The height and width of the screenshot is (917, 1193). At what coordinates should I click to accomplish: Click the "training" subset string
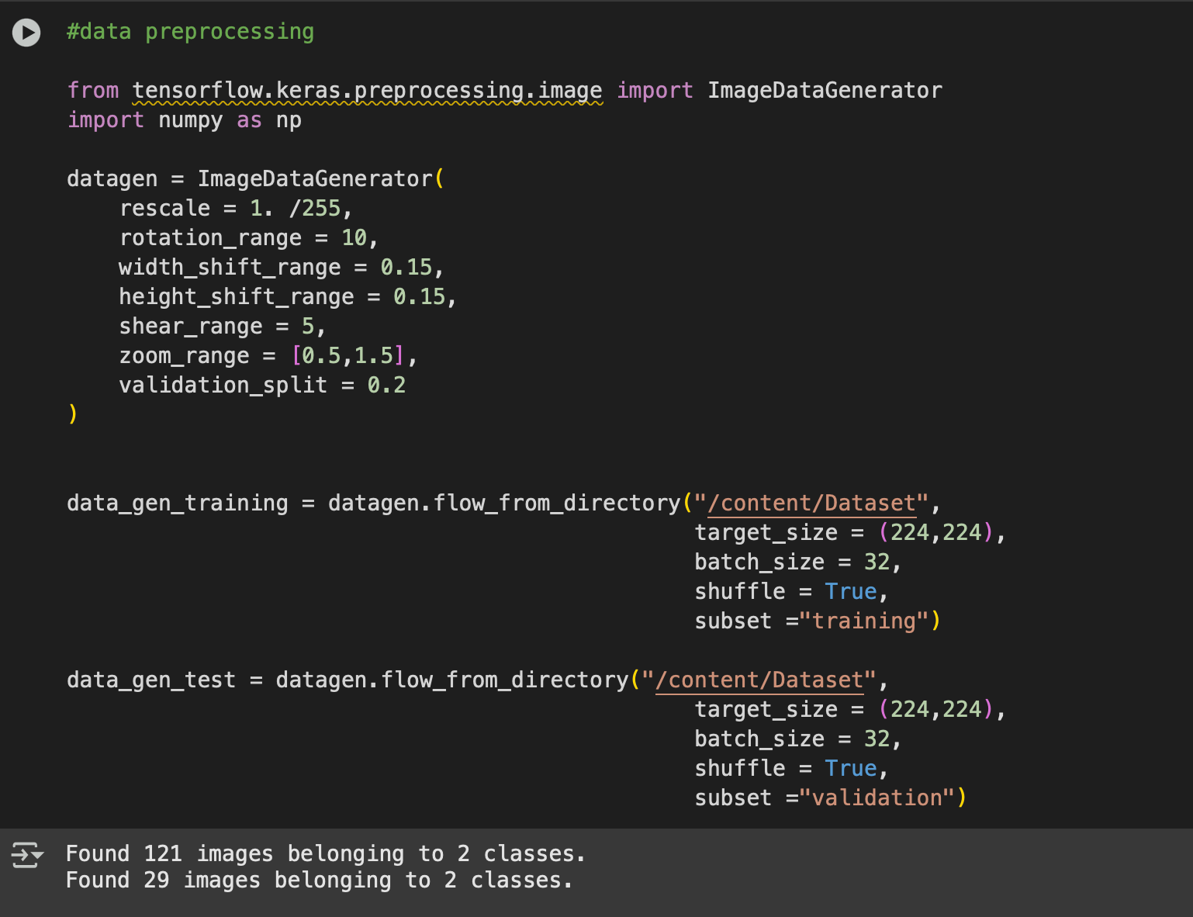(863, 621)
